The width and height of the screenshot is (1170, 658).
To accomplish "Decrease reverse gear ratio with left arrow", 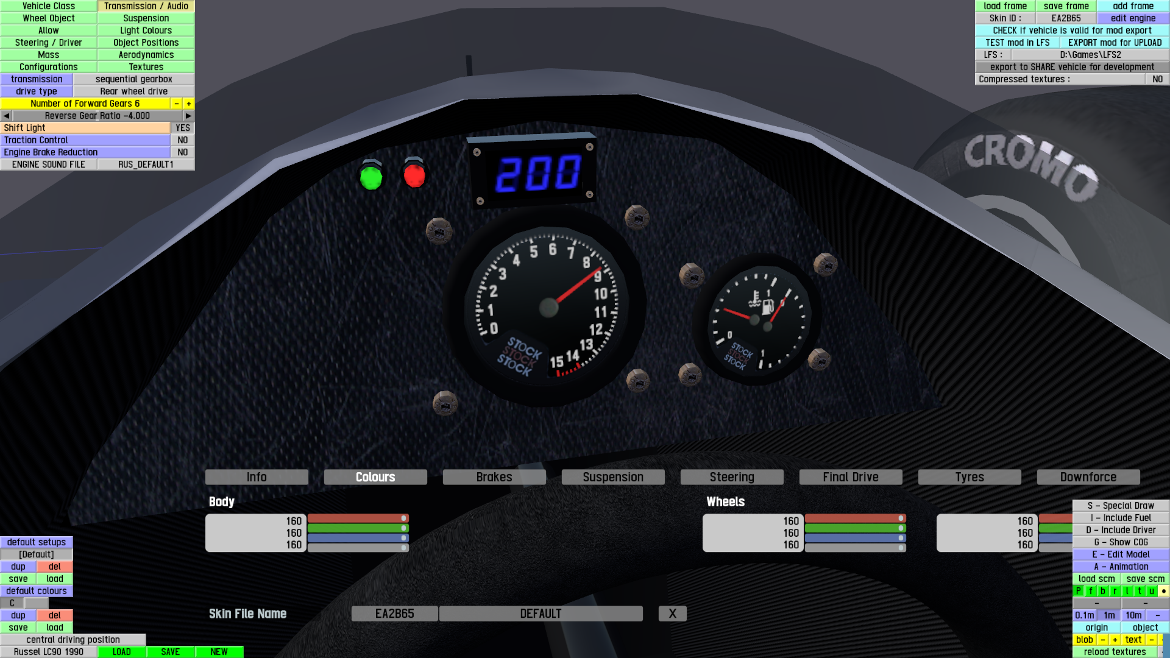I will pos(6,116).
